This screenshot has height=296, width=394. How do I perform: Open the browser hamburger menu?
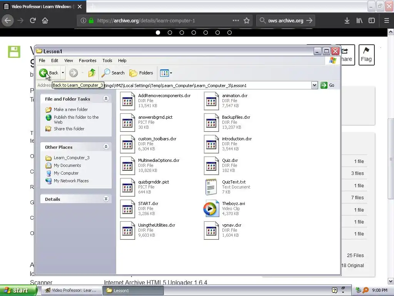tap(386, 20)
